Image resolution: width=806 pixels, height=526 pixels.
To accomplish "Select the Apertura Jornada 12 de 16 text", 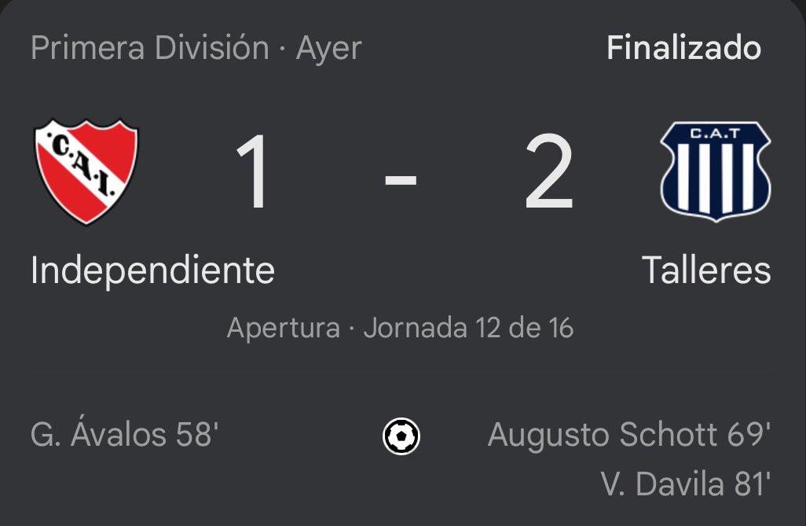I will [400, 329].
